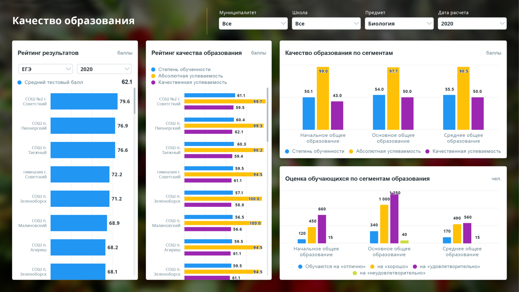Select the 68.9 bar for СОШ п. Малиновский
Viewport: 519px width, 292px height.
[x=79, y=223]
